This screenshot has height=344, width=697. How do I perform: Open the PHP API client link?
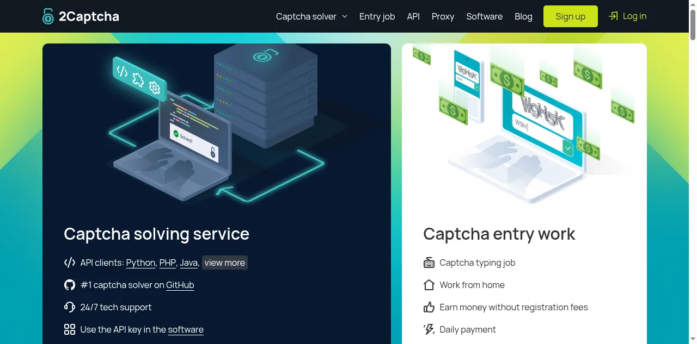[x=167, y=262]
